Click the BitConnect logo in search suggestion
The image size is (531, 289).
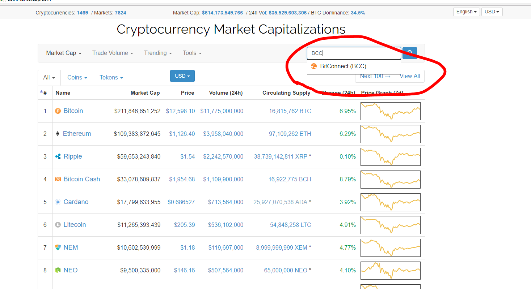coord(314,66)
